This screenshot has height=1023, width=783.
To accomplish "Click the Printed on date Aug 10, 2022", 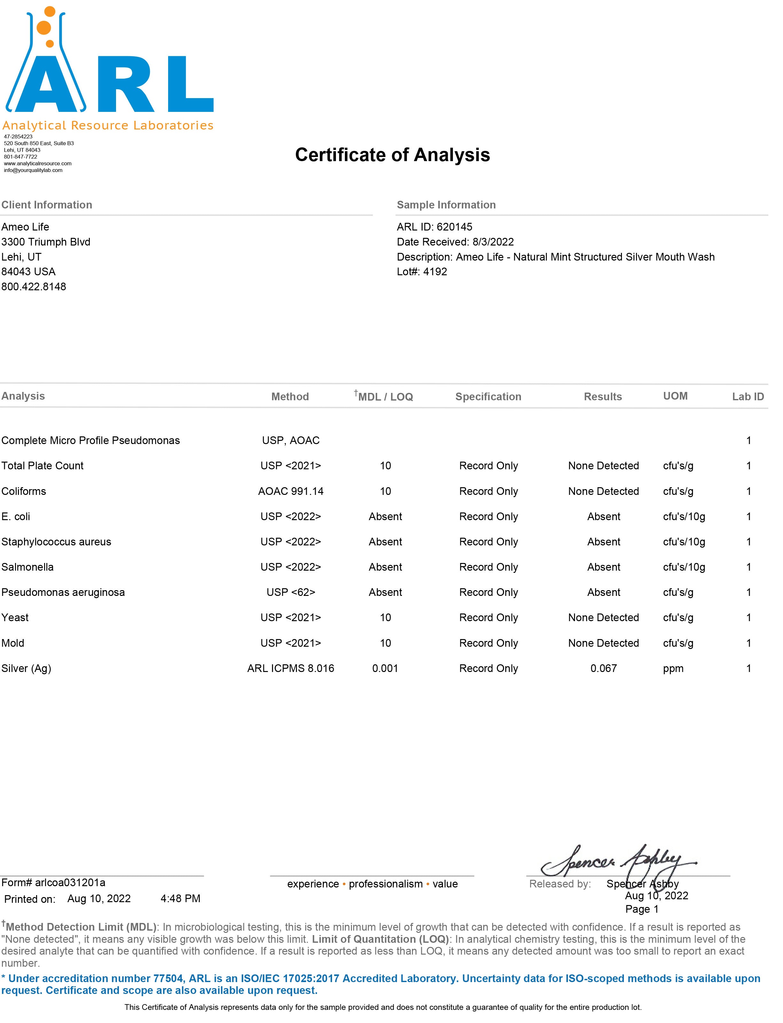I will 99,899.
